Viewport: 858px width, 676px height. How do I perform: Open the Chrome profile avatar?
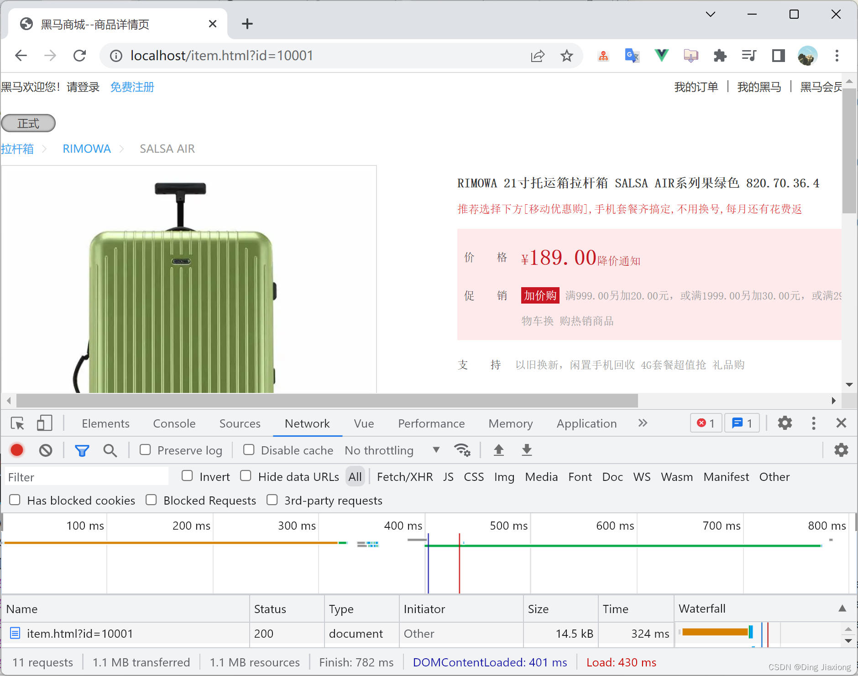coord(807,56)
